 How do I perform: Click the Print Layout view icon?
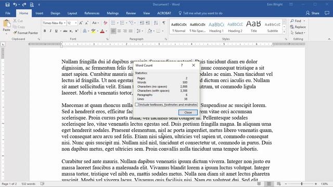click(x=269, y=184)
